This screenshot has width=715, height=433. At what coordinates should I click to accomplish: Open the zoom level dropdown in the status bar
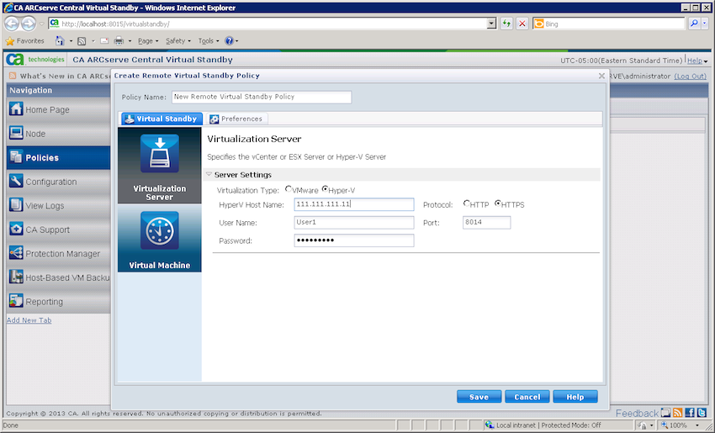click(x=697, y=425)
